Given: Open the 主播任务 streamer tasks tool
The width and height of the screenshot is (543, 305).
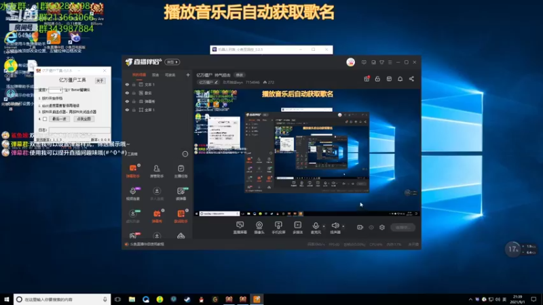Looking at the screenshot, I should [x=181, y=171].
